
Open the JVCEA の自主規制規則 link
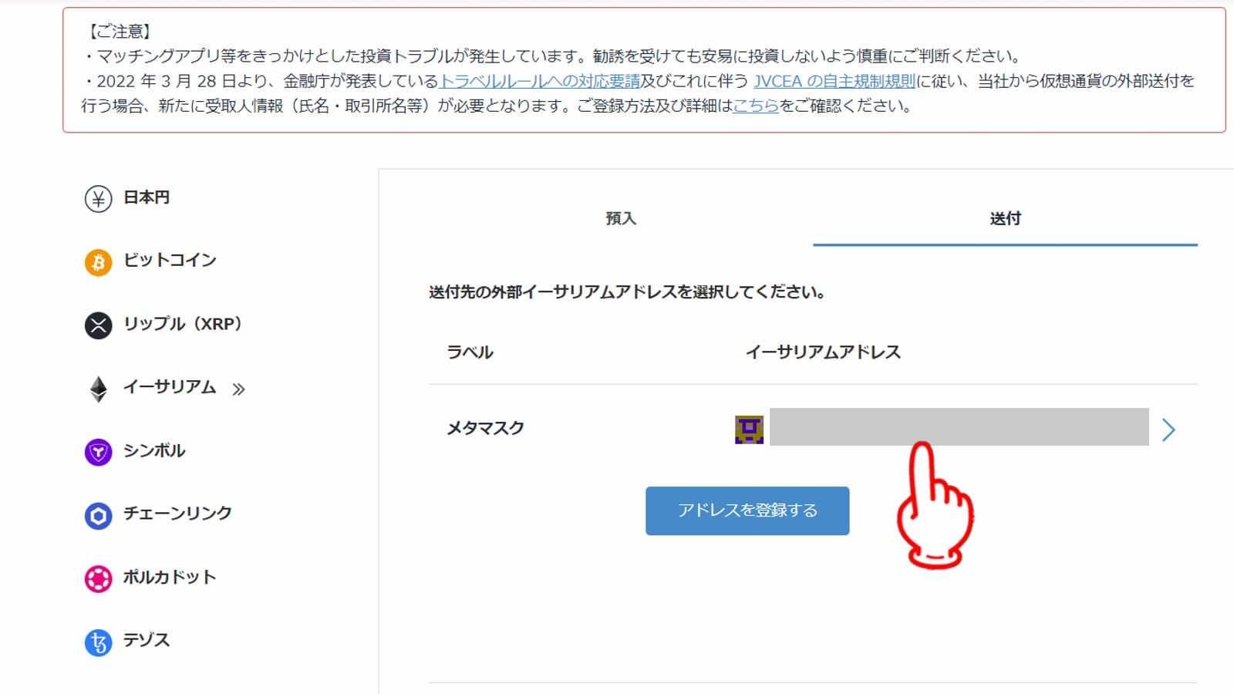tap(833, 80)
